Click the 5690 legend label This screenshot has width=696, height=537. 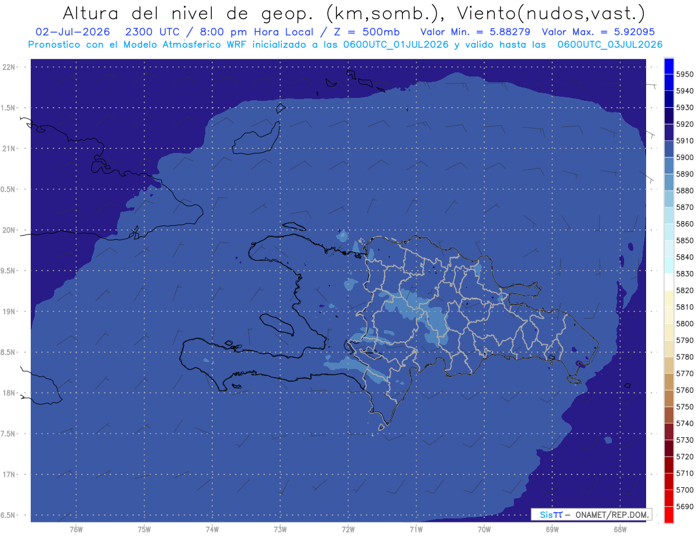click(684, 506)
